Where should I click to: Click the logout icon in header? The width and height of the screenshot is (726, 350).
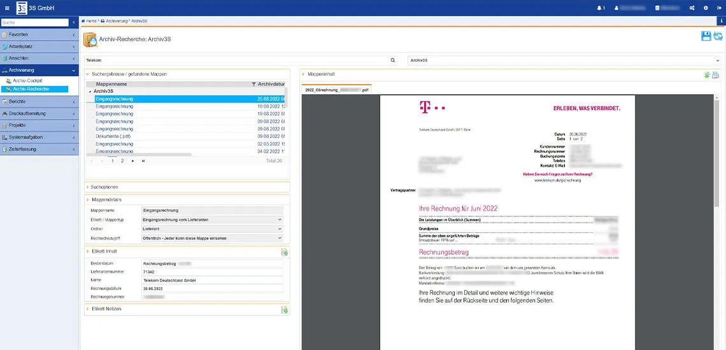(718, 8)
